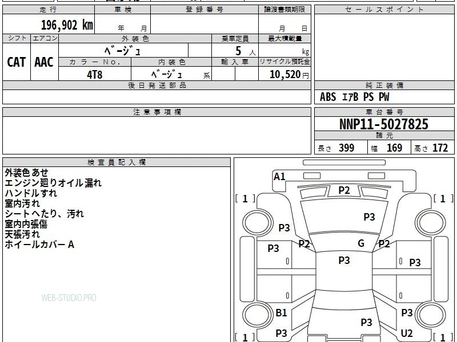
Task: Click the 輸入車 header cell
Action: coord(235,62)
